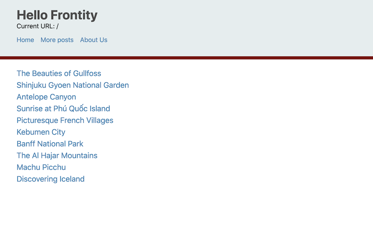Open The Beauties of Gullfoss post
Image resolution: width=373 pixels, height=248 pixels.
59,73
